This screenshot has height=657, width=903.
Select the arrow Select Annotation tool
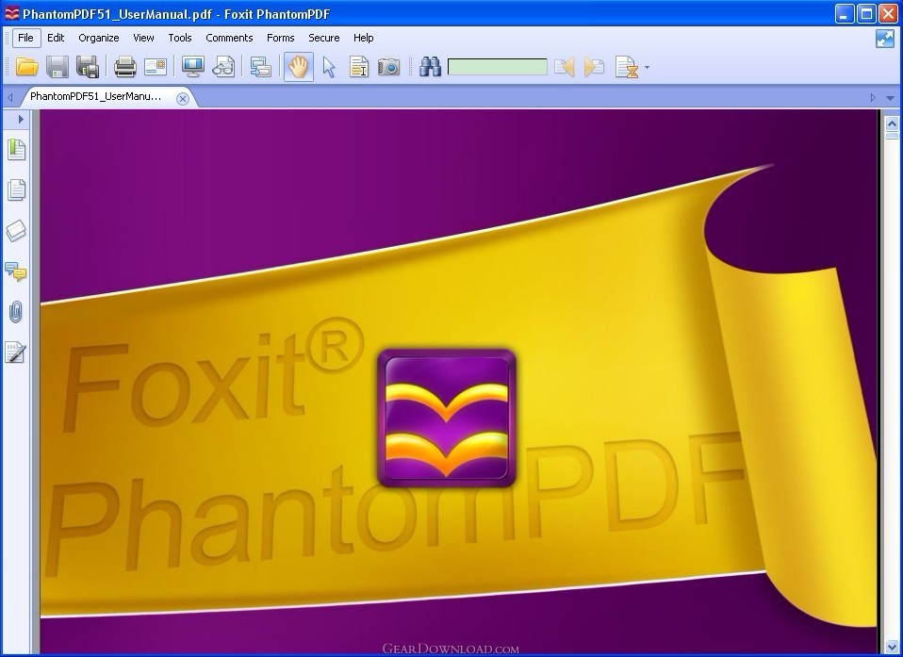coord(329,67)
